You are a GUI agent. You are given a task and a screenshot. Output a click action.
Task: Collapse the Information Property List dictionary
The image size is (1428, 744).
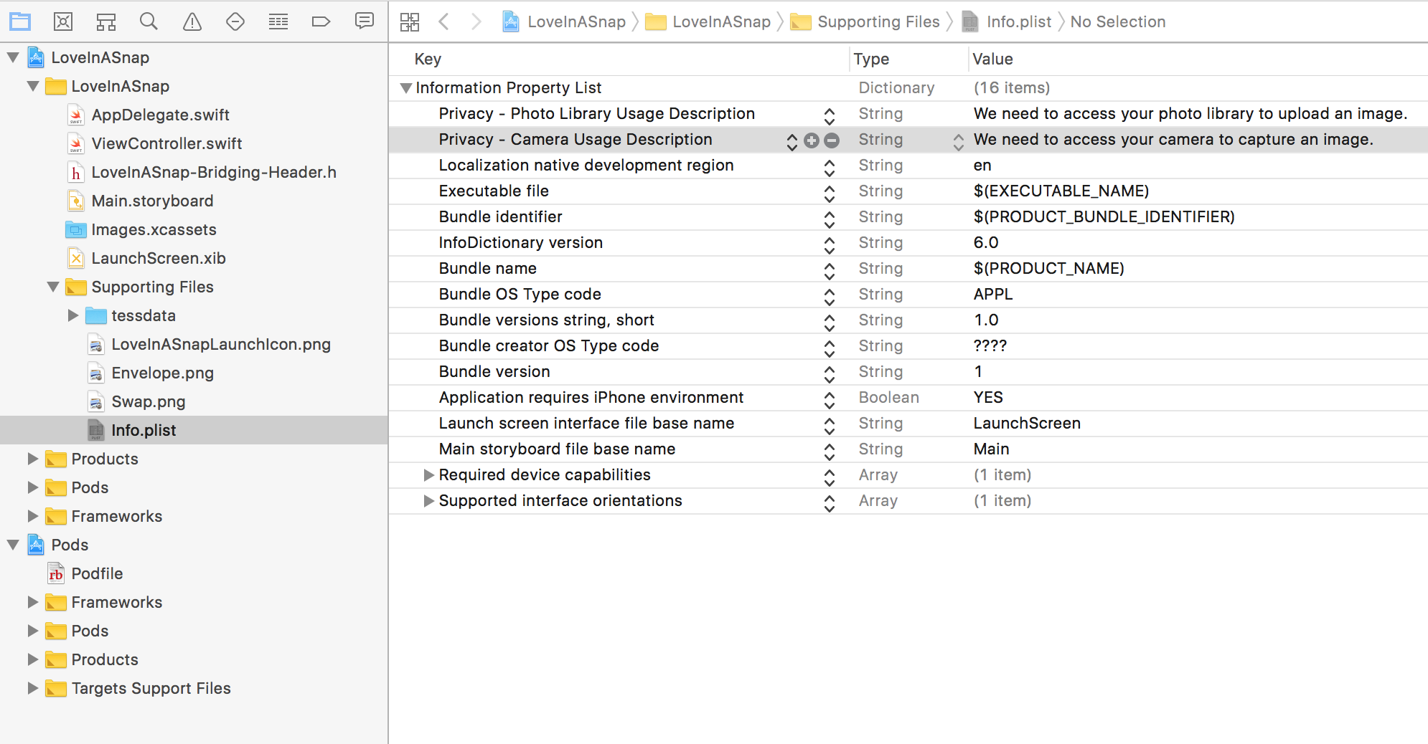(406, 88)
